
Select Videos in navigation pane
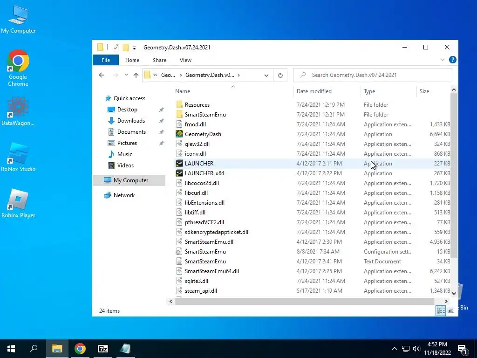coord(125,165)
